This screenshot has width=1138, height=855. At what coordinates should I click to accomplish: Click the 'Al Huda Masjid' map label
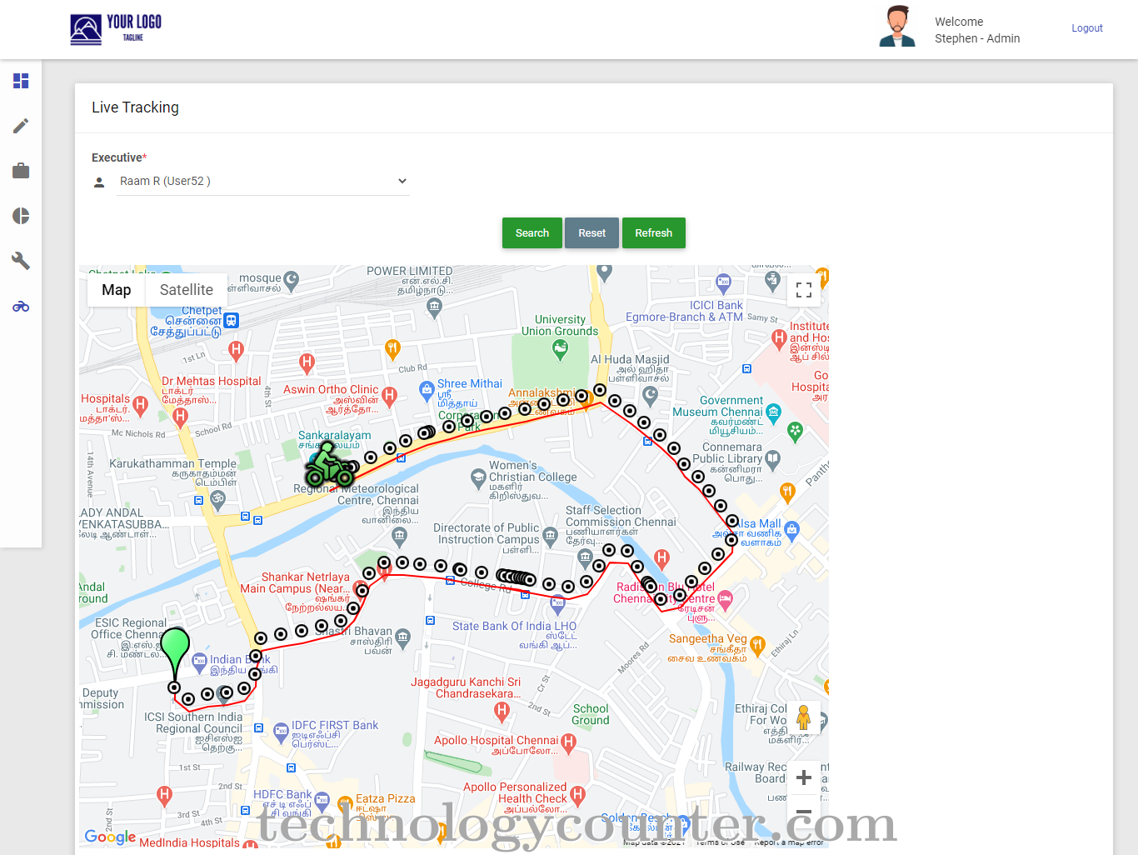(630, 359)
